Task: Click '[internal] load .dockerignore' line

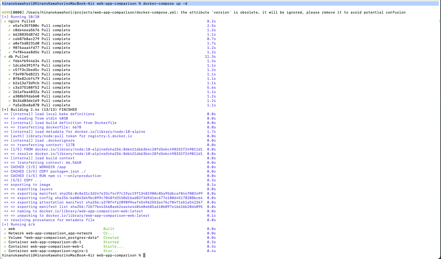Action: tap(39, 140)
